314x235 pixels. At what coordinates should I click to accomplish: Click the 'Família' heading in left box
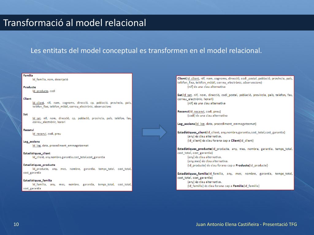[28, 75]
